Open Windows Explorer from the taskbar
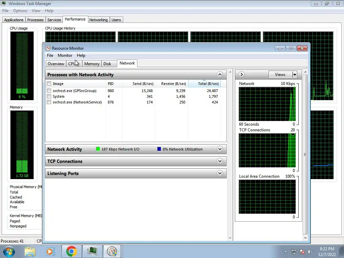Screen dimensions: 344x258 30,251
